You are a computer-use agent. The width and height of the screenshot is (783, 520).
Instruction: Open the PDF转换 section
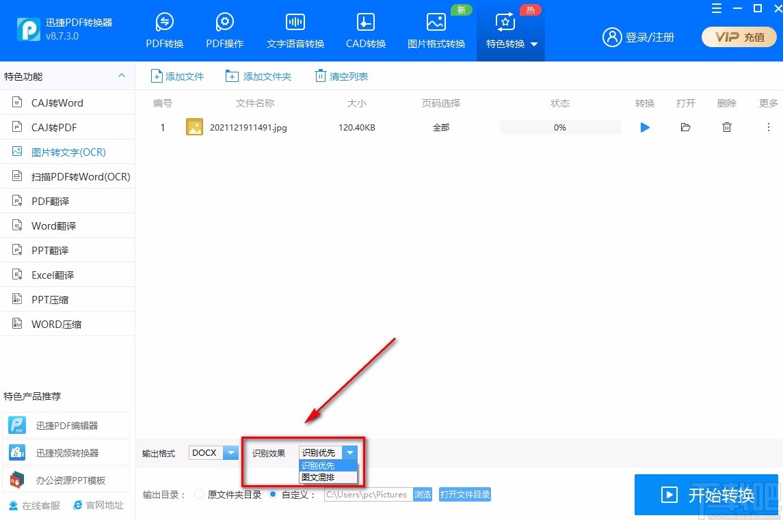pos(164,30)
